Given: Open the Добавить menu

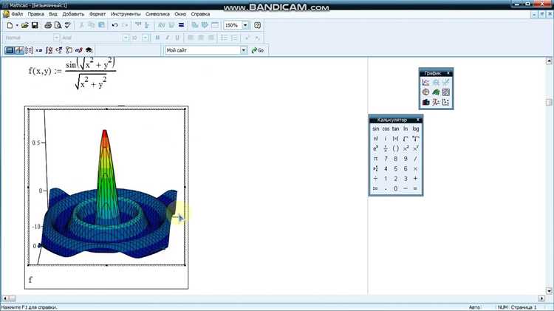Looking at the screenshot, I should pyautogui.click(x=73, y=14).
